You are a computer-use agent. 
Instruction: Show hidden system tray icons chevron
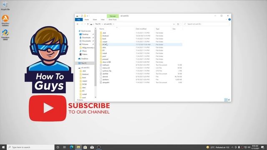tap(232, 147)
